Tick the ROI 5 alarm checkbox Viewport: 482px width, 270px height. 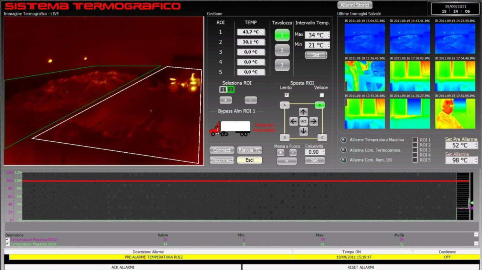tap(415, 160)
